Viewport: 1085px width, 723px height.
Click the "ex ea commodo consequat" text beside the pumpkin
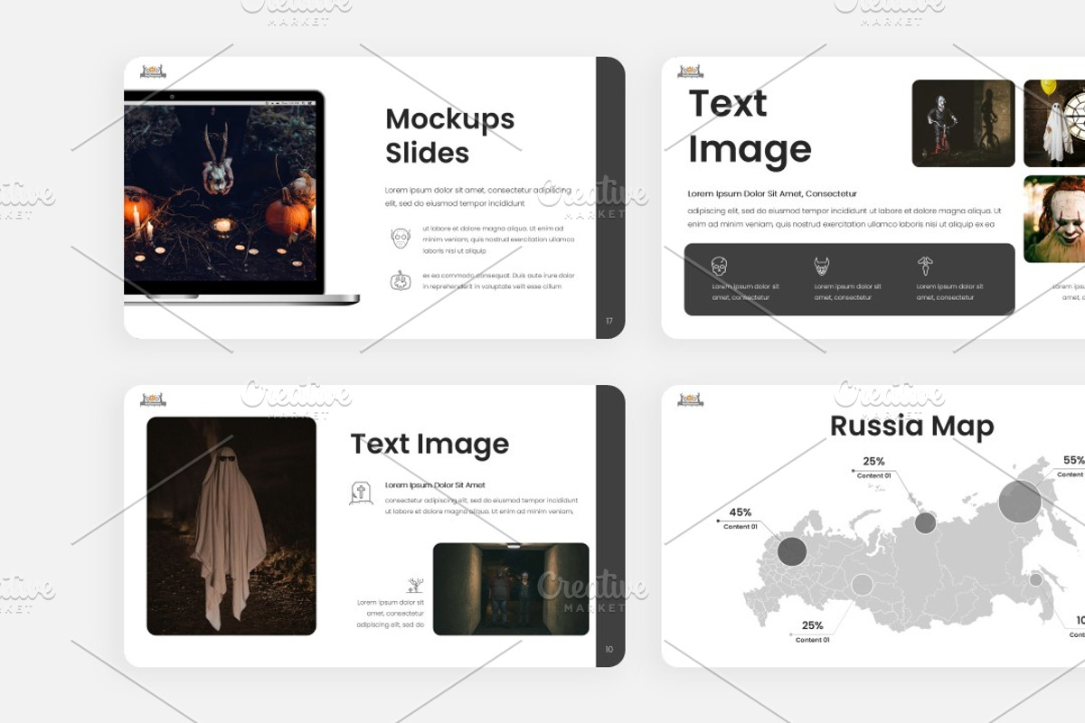pos(498,281)
